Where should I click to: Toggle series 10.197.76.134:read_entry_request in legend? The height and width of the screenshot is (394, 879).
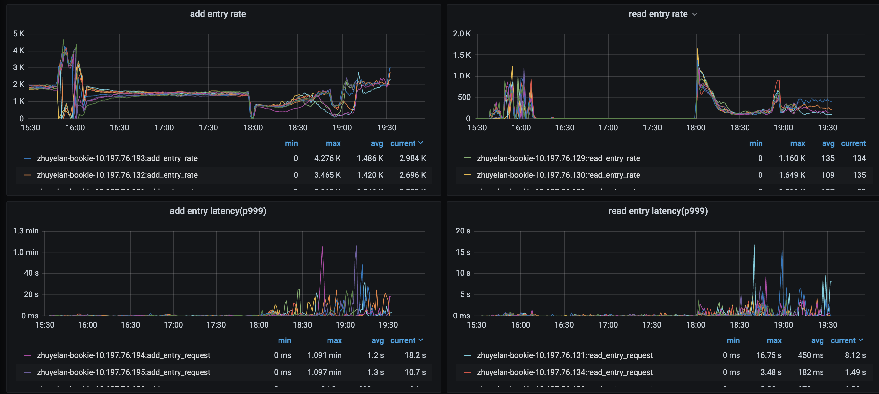pos(564,372)
